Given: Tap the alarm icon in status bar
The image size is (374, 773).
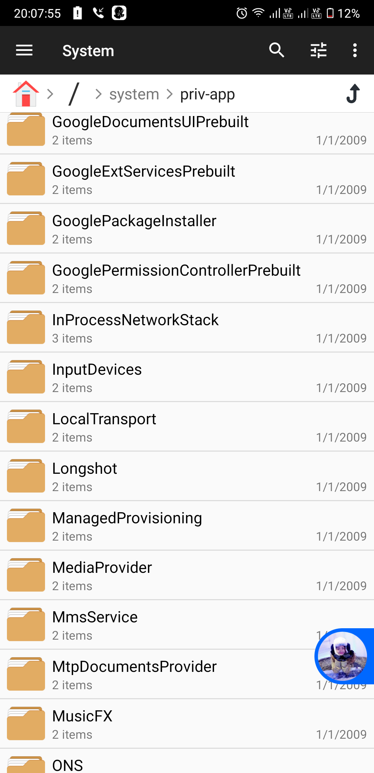Looking at the screenshot, I should click(242, 13).
